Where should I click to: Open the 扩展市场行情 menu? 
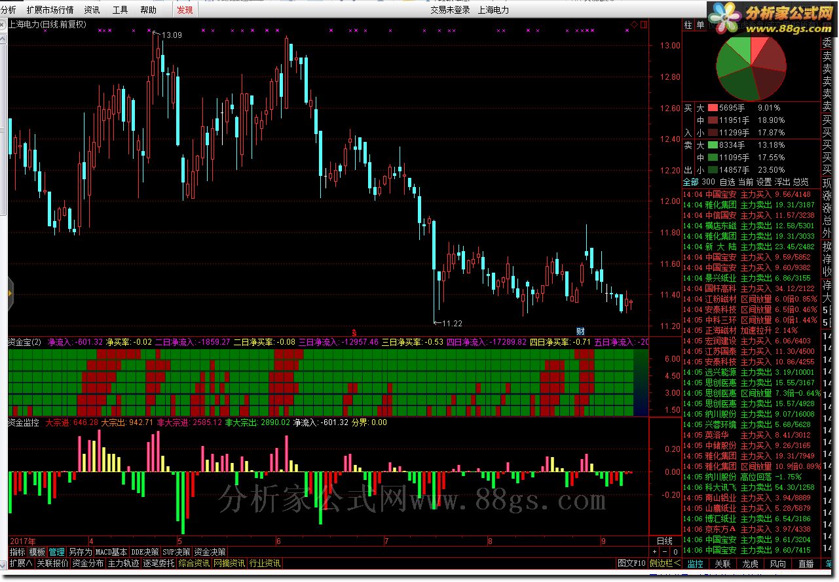click(x=50, y=10)
